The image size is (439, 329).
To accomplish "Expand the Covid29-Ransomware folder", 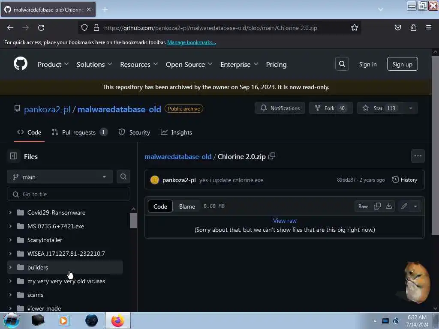I will pos(10,212).
